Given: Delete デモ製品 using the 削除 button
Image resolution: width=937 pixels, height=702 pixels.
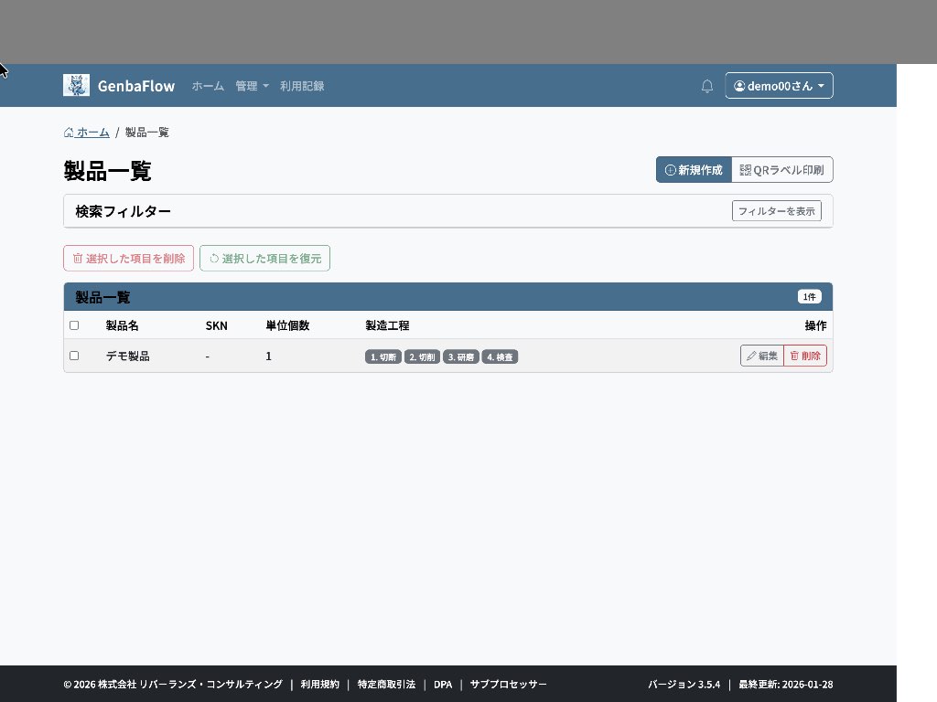Looking at the screenshot, I should [805, 356].
